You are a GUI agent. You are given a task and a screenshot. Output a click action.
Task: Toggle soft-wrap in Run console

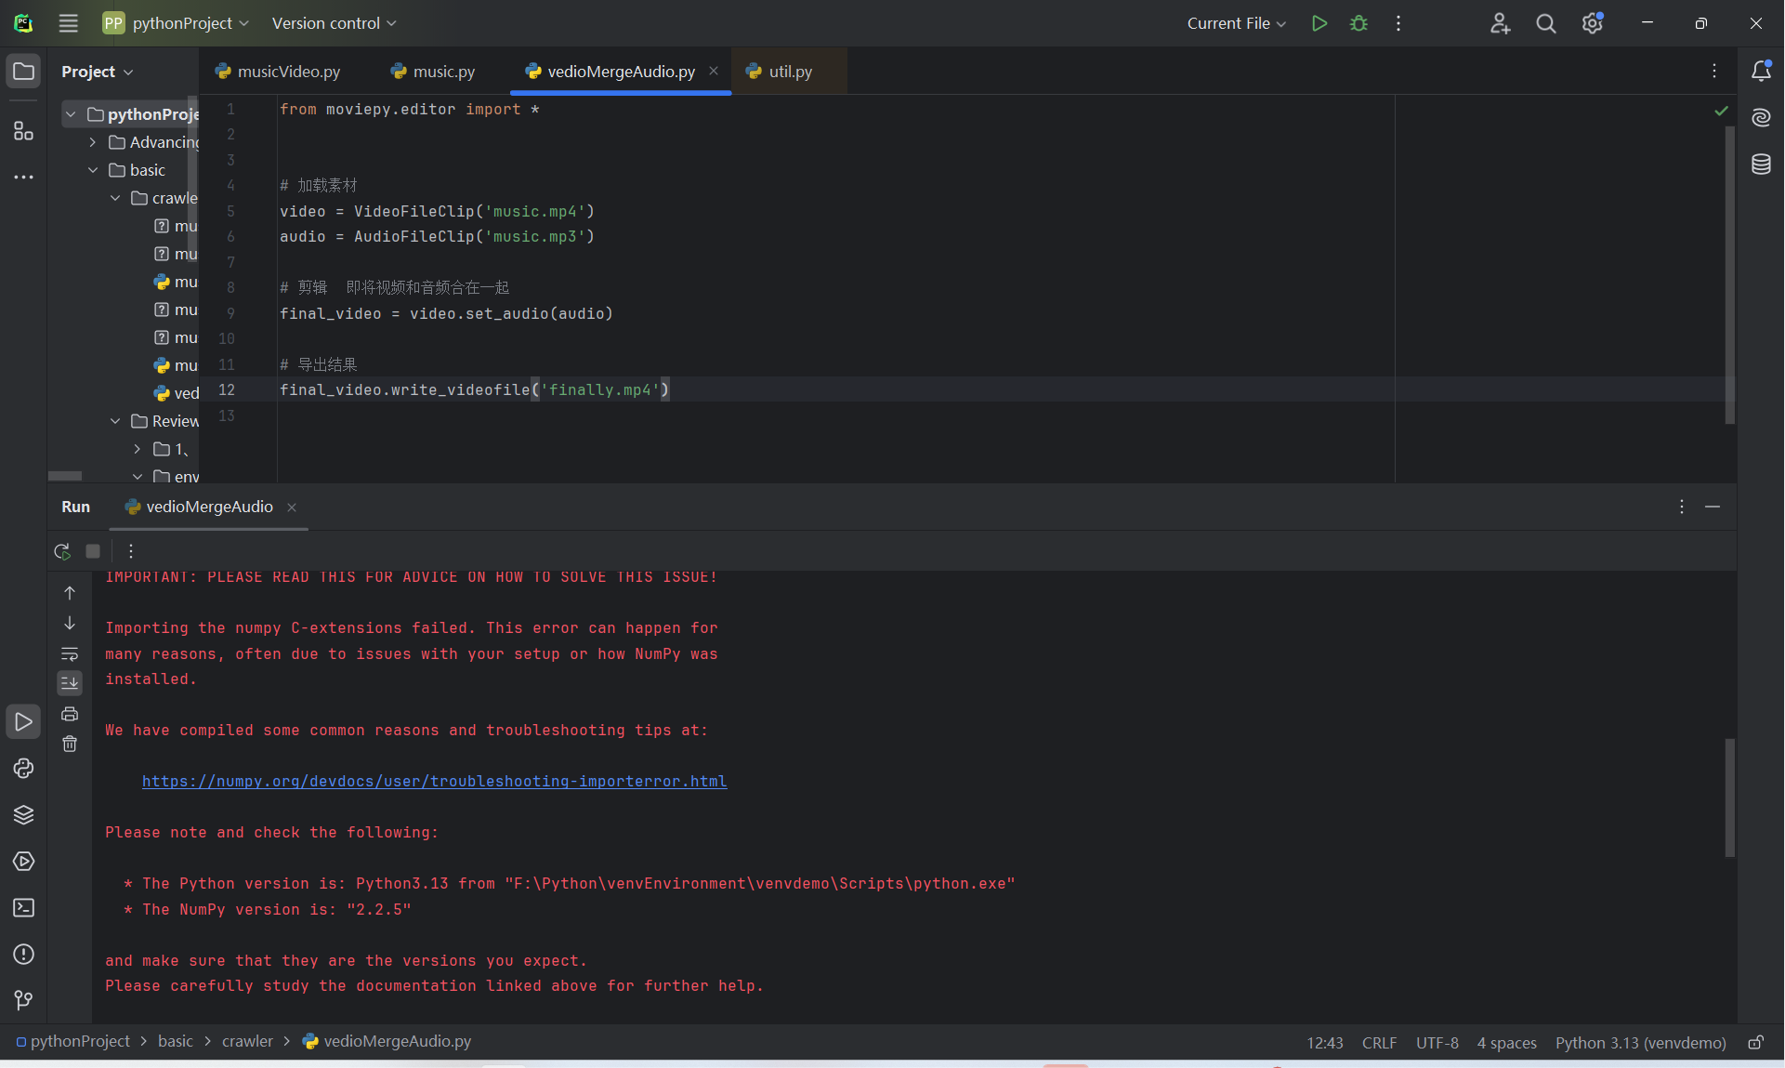click(x=70, y=653)
